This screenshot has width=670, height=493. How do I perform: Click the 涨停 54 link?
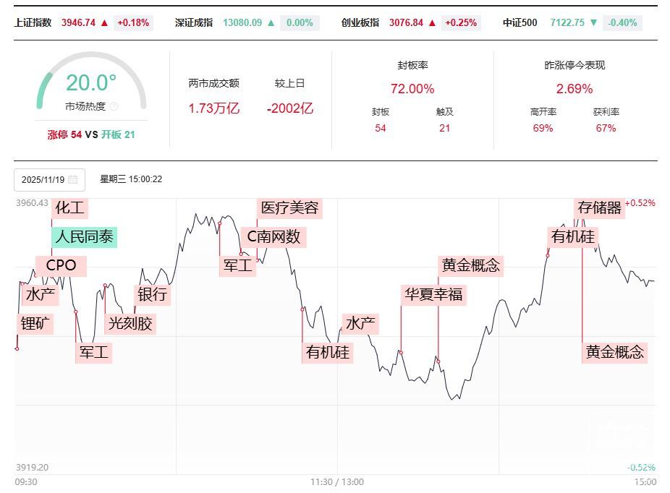tap(64, 134)
